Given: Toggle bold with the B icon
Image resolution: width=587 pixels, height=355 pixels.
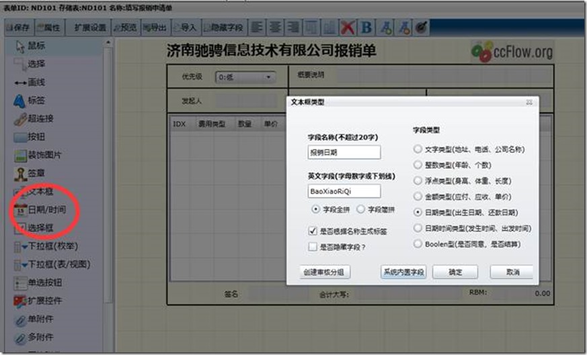Looking at the screenshot, I should pos(366,28).
